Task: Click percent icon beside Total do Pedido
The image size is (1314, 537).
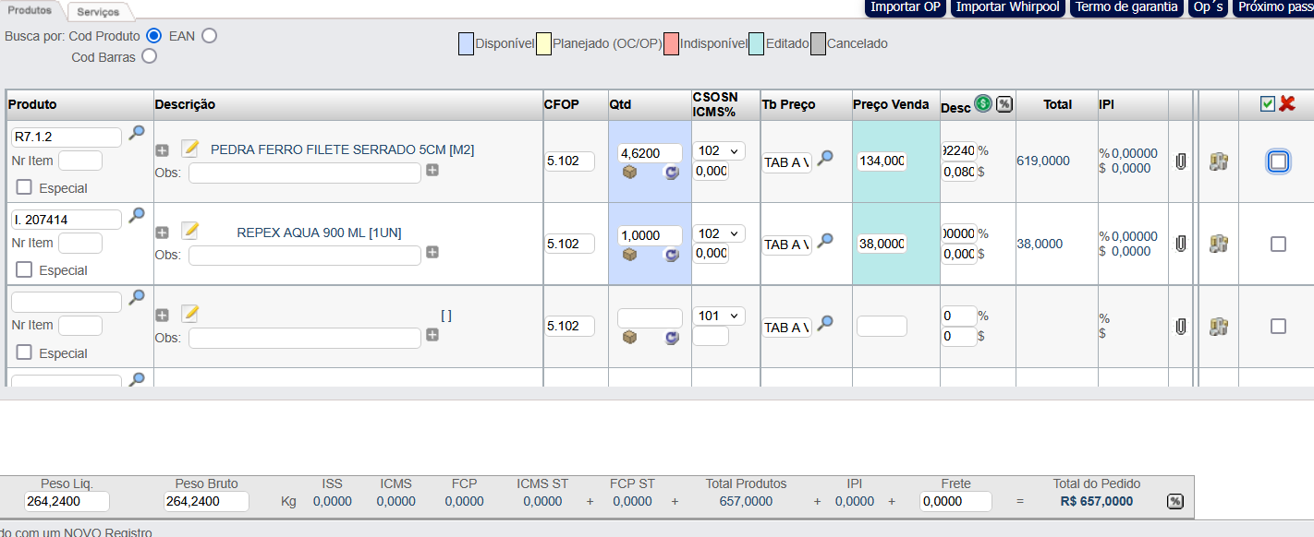Action: click(x=1174, y=501)
